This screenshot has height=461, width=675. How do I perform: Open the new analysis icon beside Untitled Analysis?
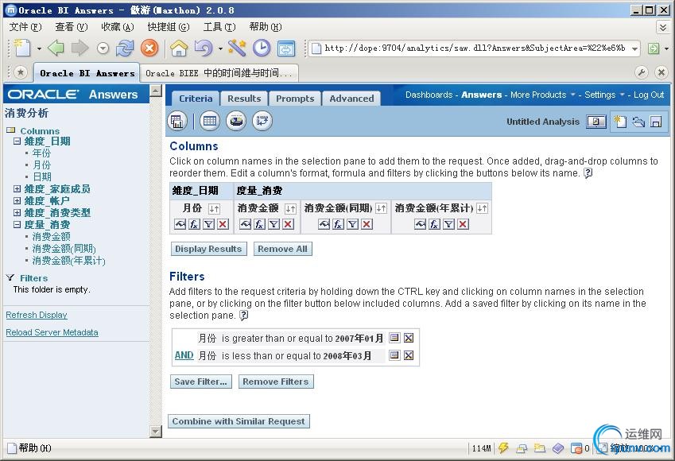[x=620, y=122]
